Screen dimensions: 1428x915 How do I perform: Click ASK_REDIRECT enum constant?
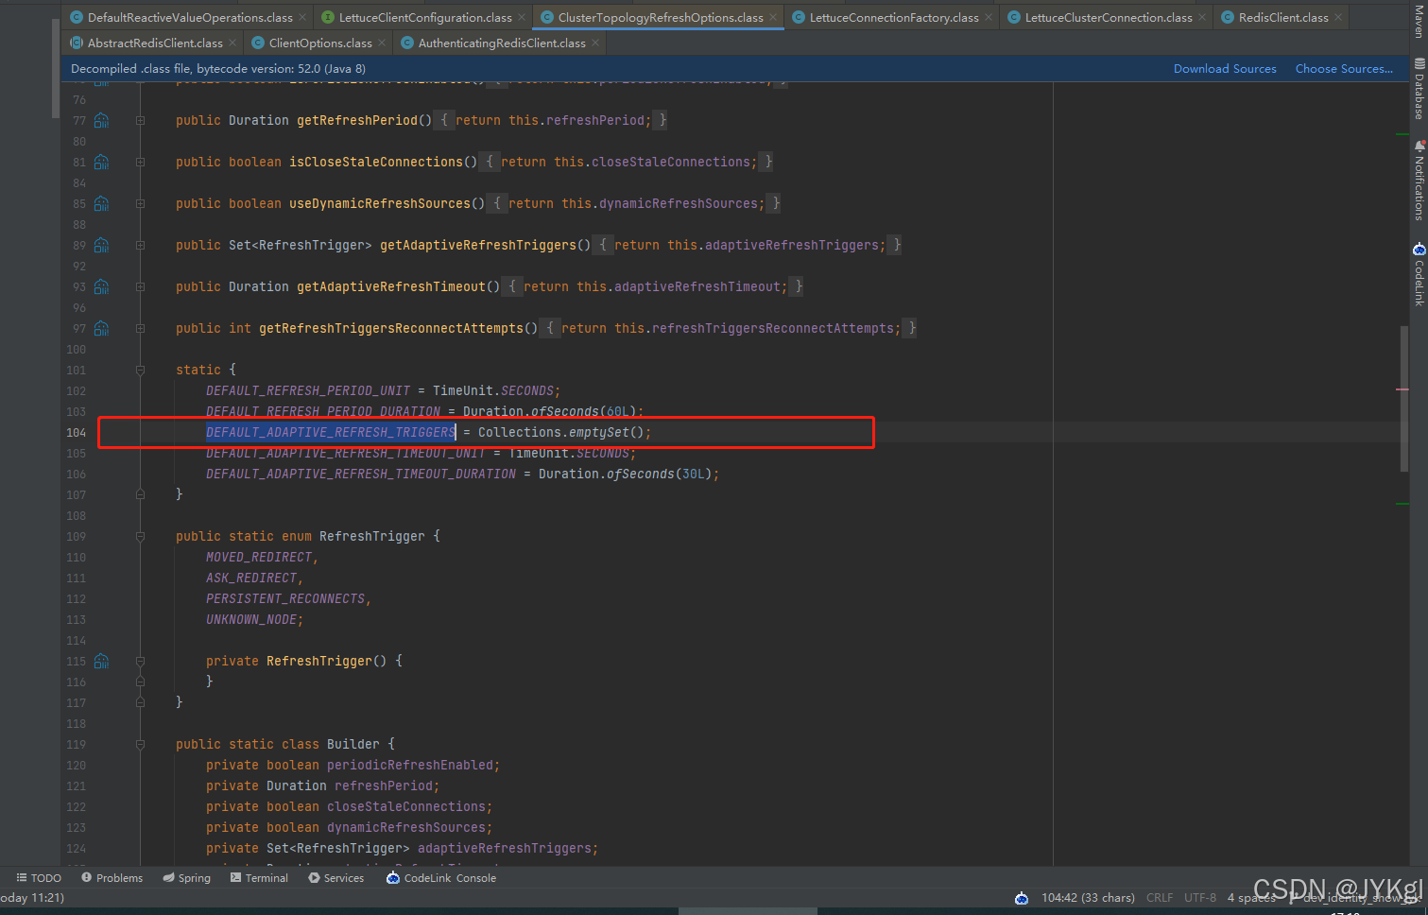pyautogui.click(x=251, y=578)
